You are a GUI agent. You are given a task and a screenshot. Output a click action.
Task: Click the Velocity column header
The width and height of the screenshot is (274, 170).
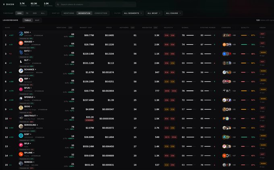pos(168,28)
